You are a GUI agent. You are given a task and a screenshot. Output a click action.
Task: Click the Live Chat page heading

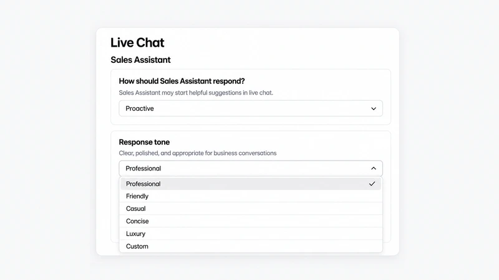(137, 42)
